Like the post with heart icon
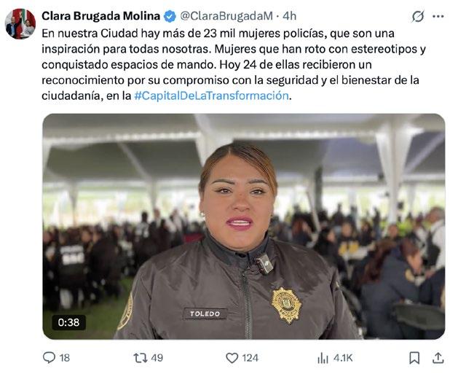The height and width of the screenshot is (374, 450). pyautogui.click(x=232, y=358)
